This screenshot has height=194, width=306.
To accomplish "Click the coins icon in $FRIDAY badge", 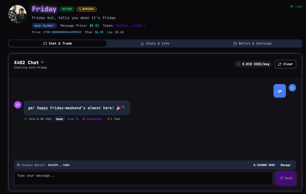I will coord(80,9).
